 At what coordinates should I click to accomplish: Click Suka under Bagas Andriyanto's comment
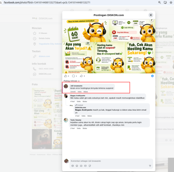(79, 102)
